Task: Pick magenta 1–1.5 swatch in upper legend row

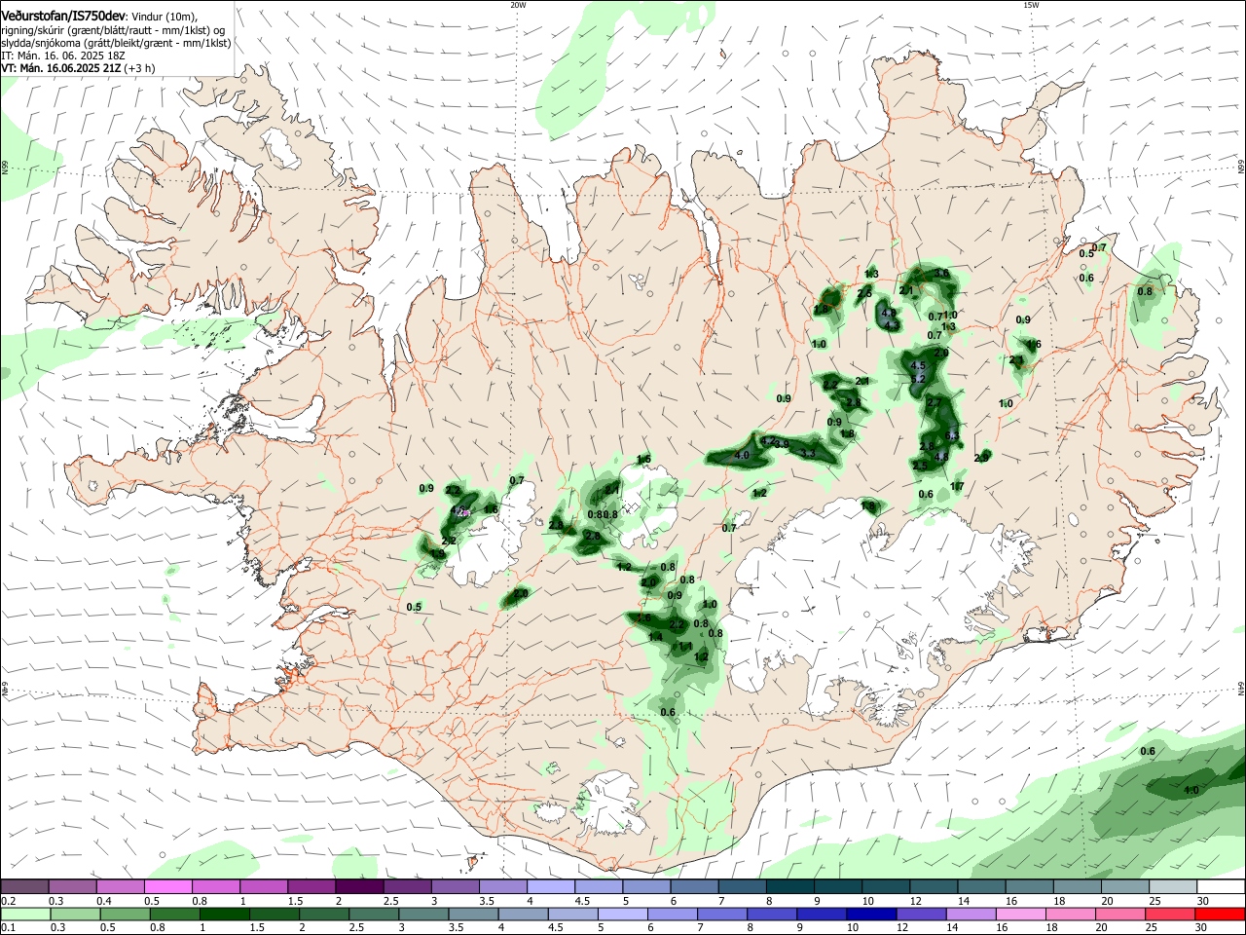Action: click(263, 886)
